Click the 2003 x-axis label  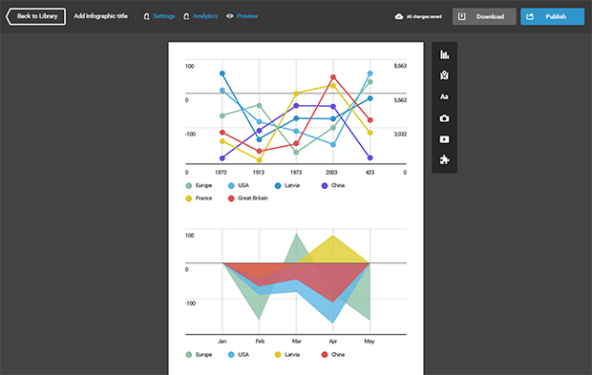(x=331, y=173)
